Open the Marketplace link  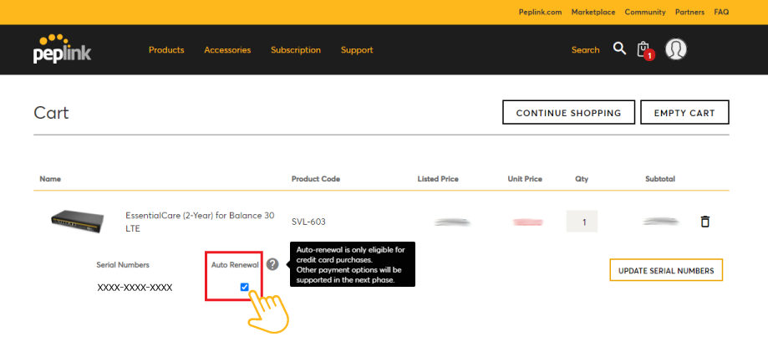[593, 13]
